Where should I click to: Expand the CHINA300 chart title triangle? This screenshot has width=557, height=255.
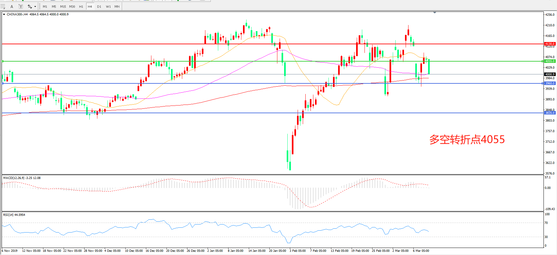click(4, 14)
